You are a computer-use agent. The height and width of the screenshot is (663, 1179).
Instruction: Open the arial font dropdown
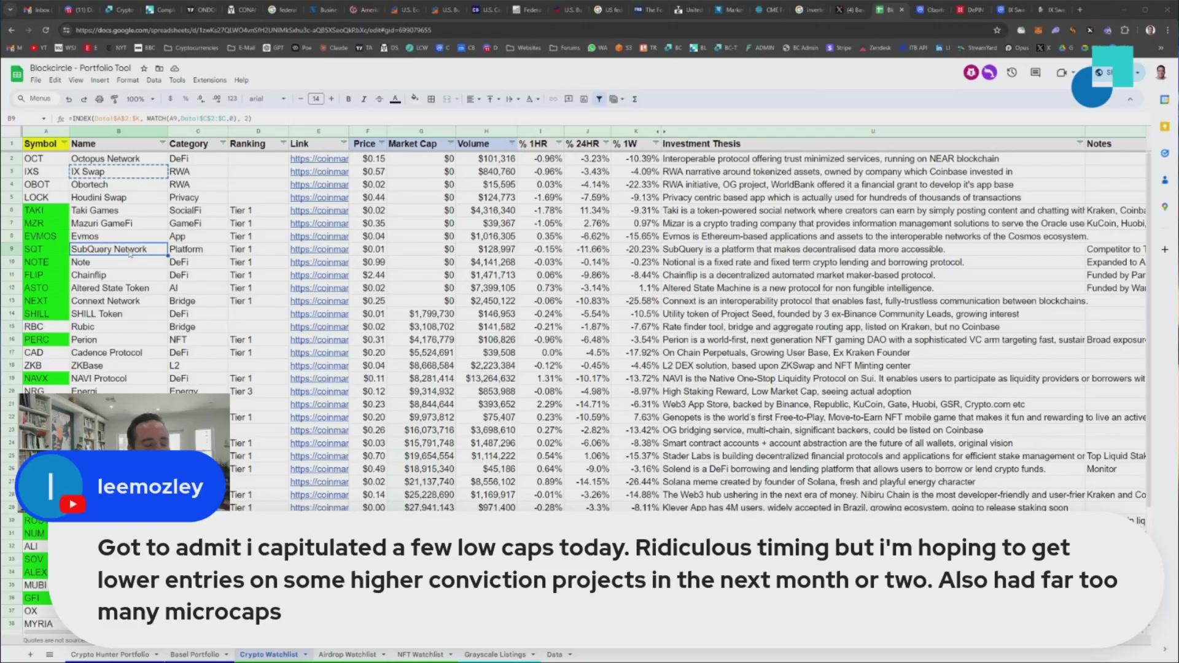267,99
